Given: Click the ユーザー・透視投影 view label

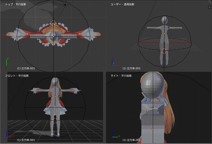Looking at the screenshot, I should [122, 4].
